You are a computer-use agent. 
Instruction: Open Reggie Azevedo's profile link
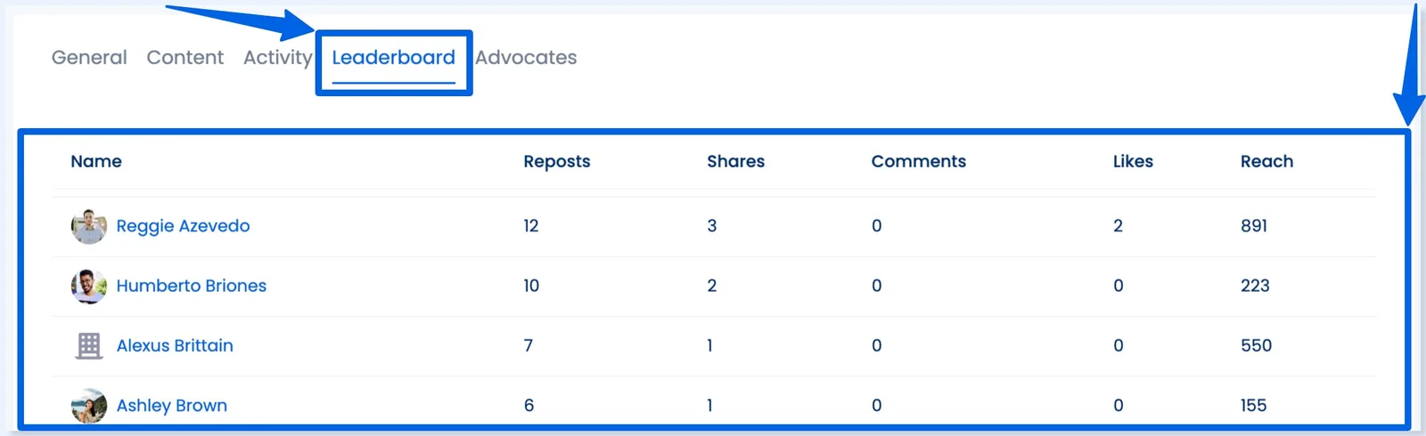tap(183, 226)
